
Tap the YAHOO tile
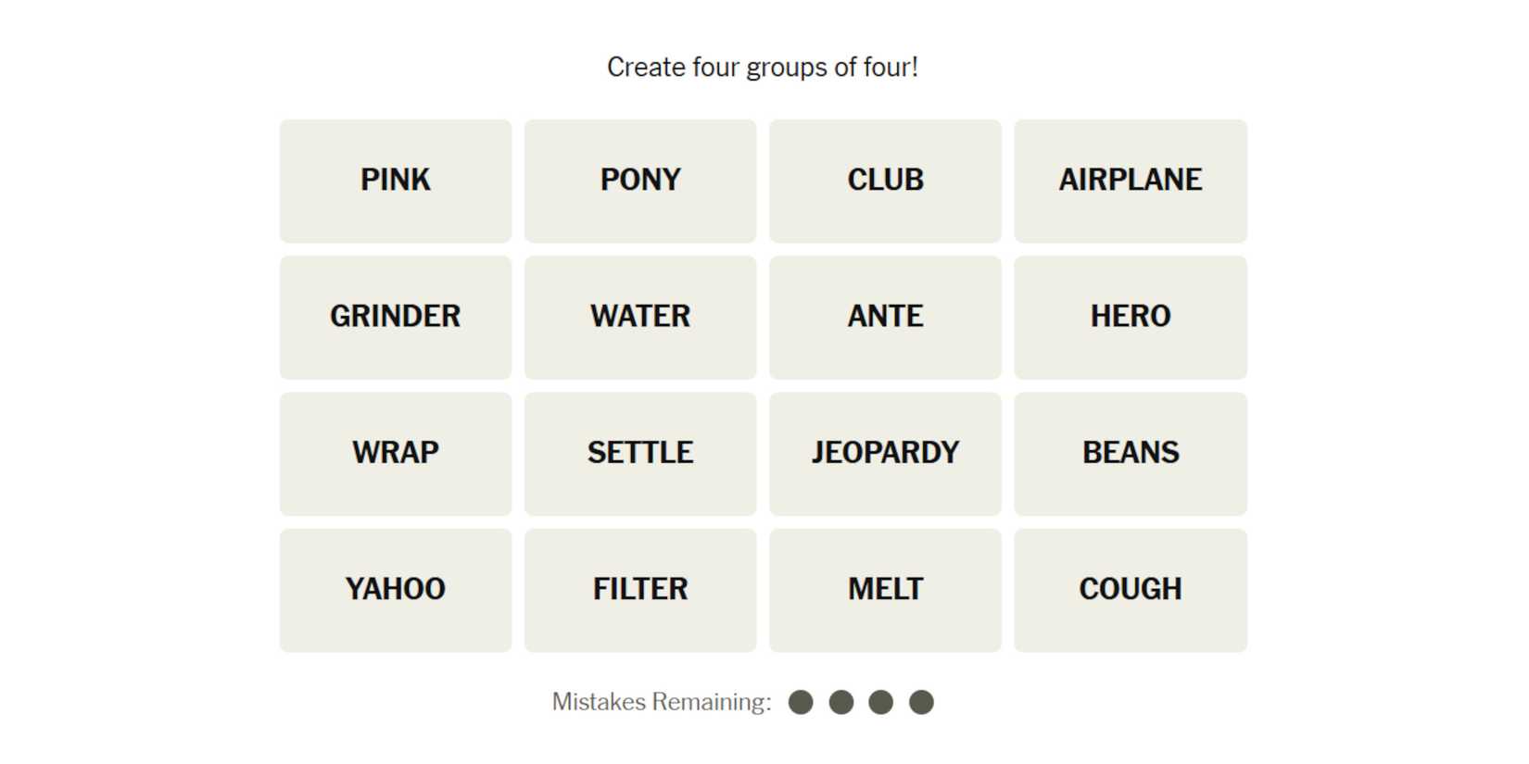point(396,590)
